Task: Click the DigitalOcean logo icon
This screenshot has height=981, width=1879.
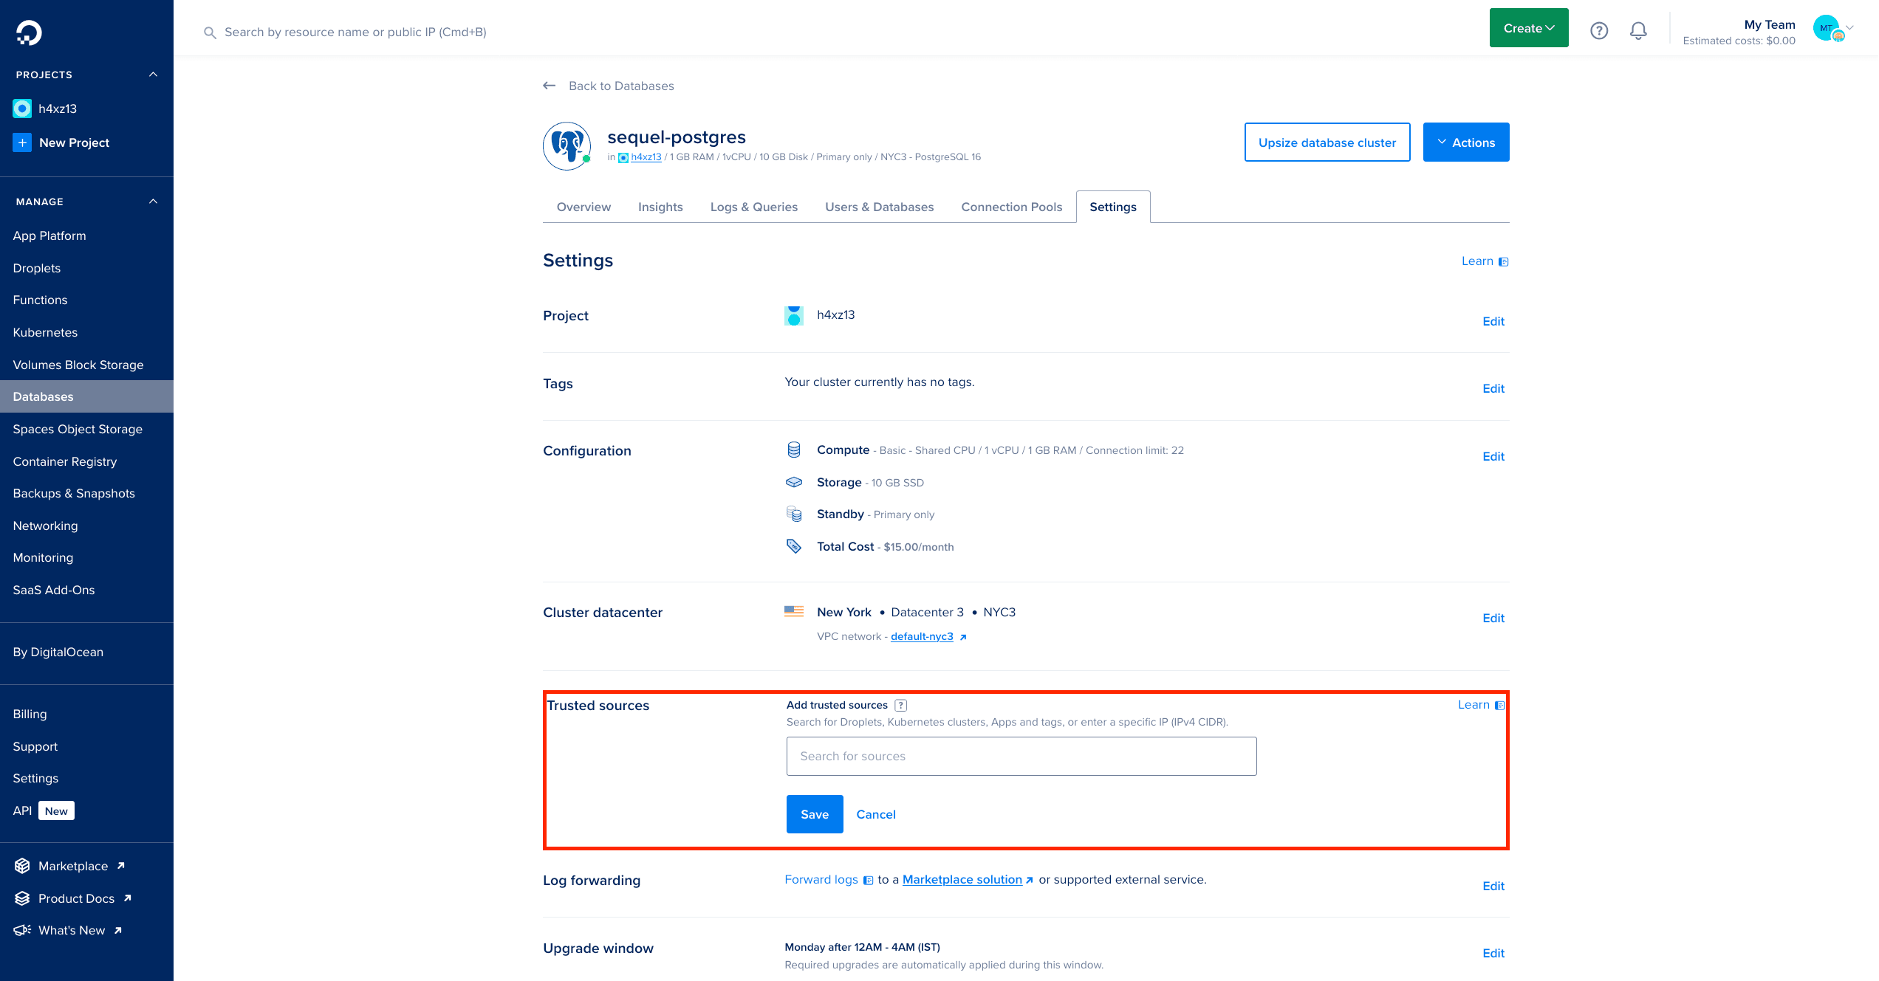Action: point(29,32)
